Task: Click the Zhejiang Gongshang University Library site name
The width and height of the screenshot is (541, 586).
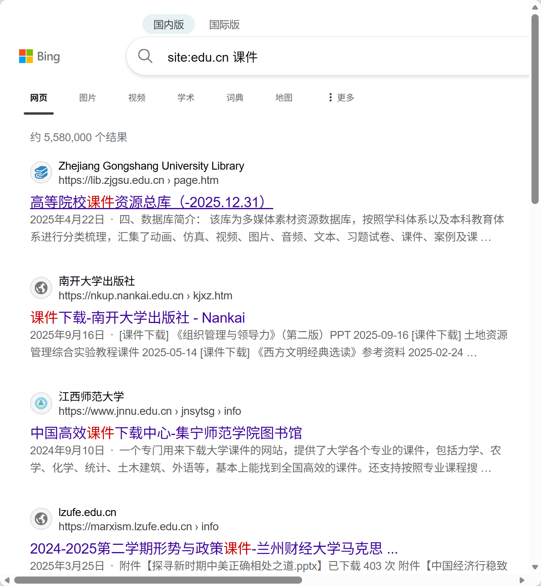Action: pos(151,166)
